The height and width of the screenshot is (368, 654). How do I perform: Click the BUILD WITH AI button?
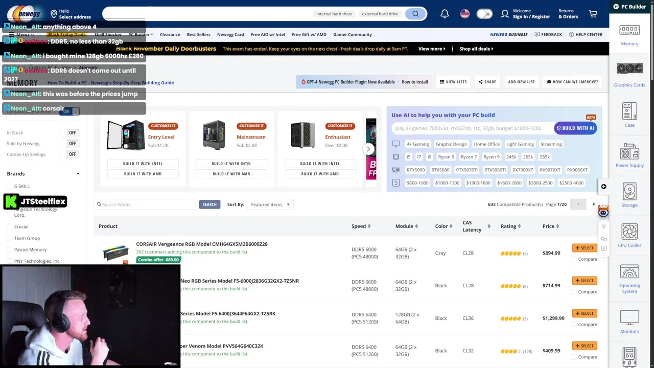coord(575,128)
